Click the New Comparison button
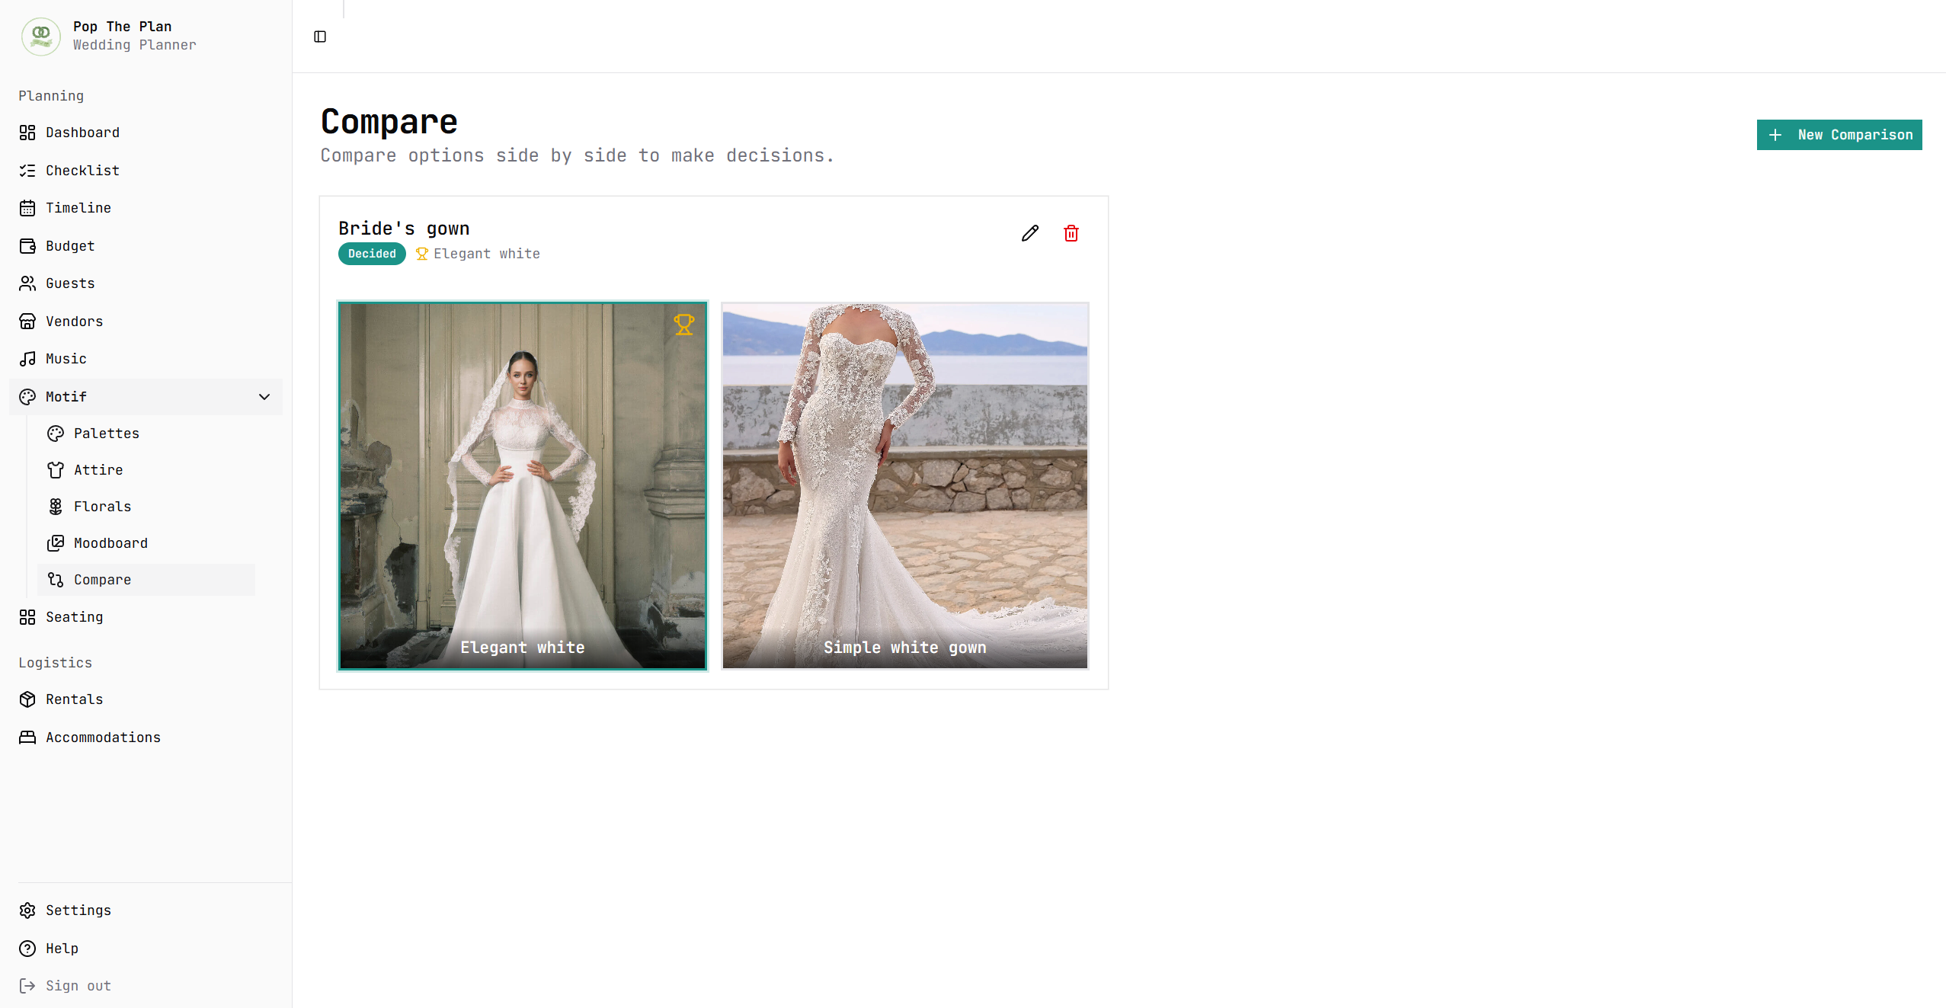The height and width of the screenshot is (1008, 1946). pyautogui.click(x=1839, y=135)
